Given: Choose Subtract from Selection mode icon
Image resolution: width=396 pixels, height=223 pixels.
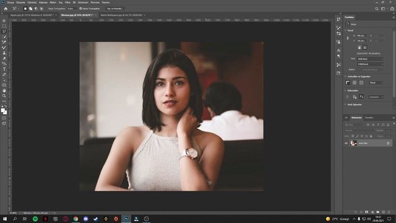Looking at the screenshot, I should 36,9.
